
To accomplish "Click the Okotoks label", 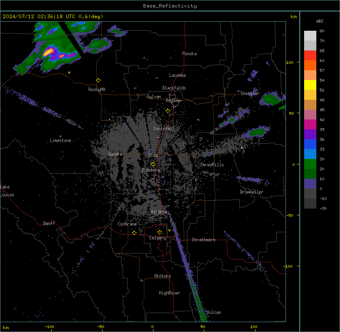I will tap(163, 276).
